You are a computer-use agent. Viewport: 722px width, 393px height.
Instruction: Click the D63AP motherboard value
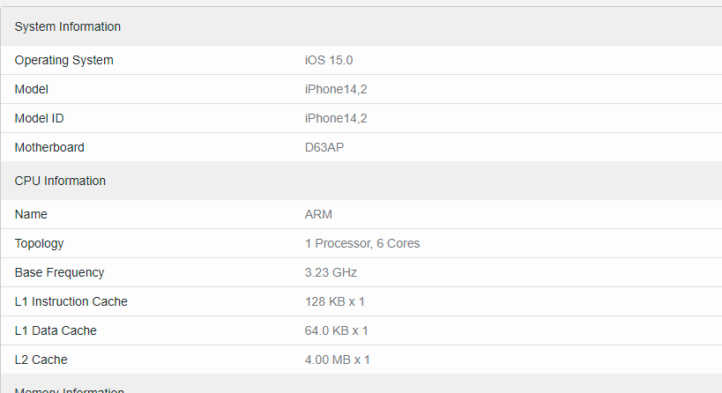coord(324,147)
